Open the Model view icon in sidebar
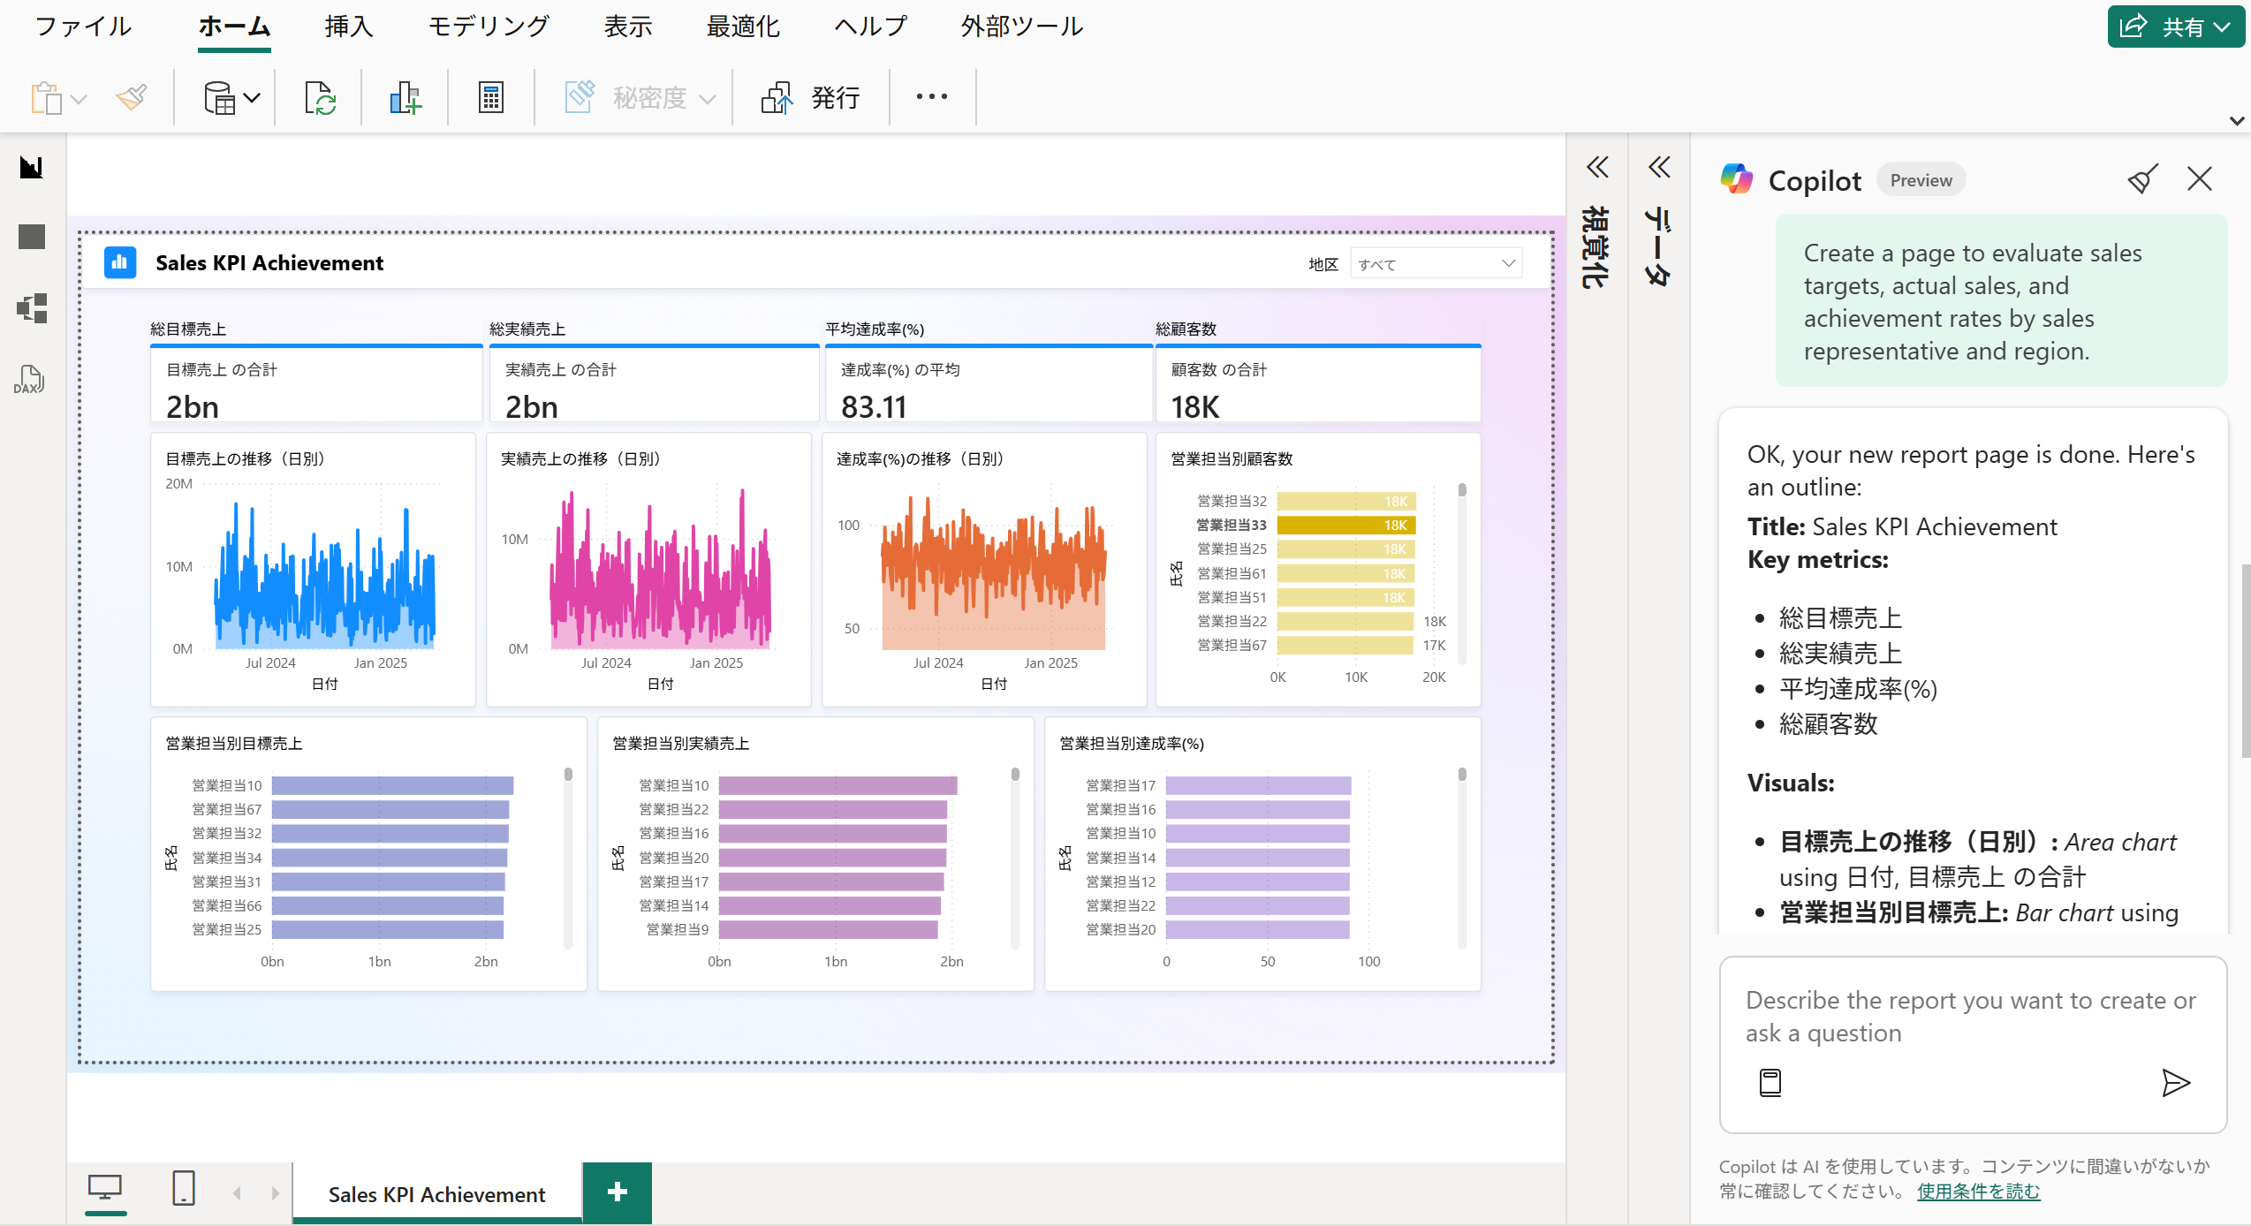 [x=32, y=308]
